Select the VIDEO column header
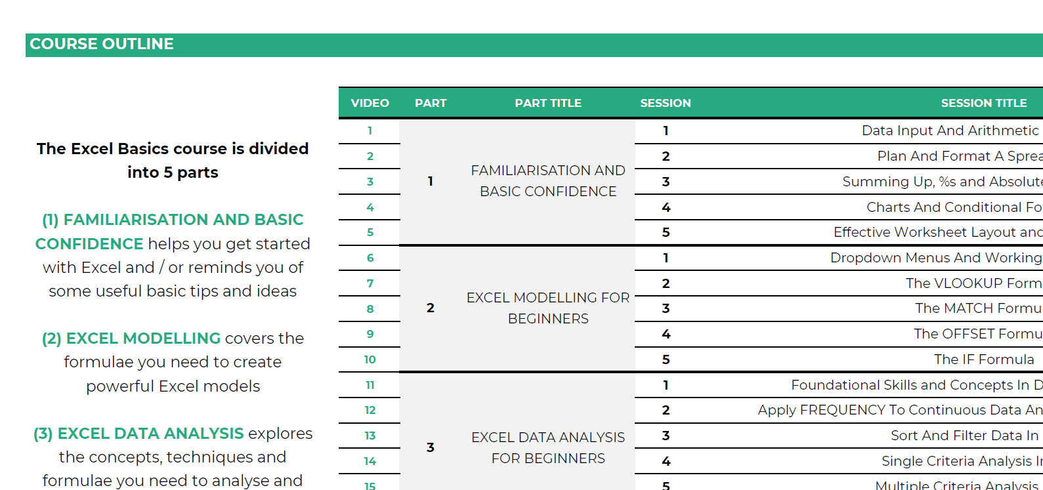 coord(370,103)
